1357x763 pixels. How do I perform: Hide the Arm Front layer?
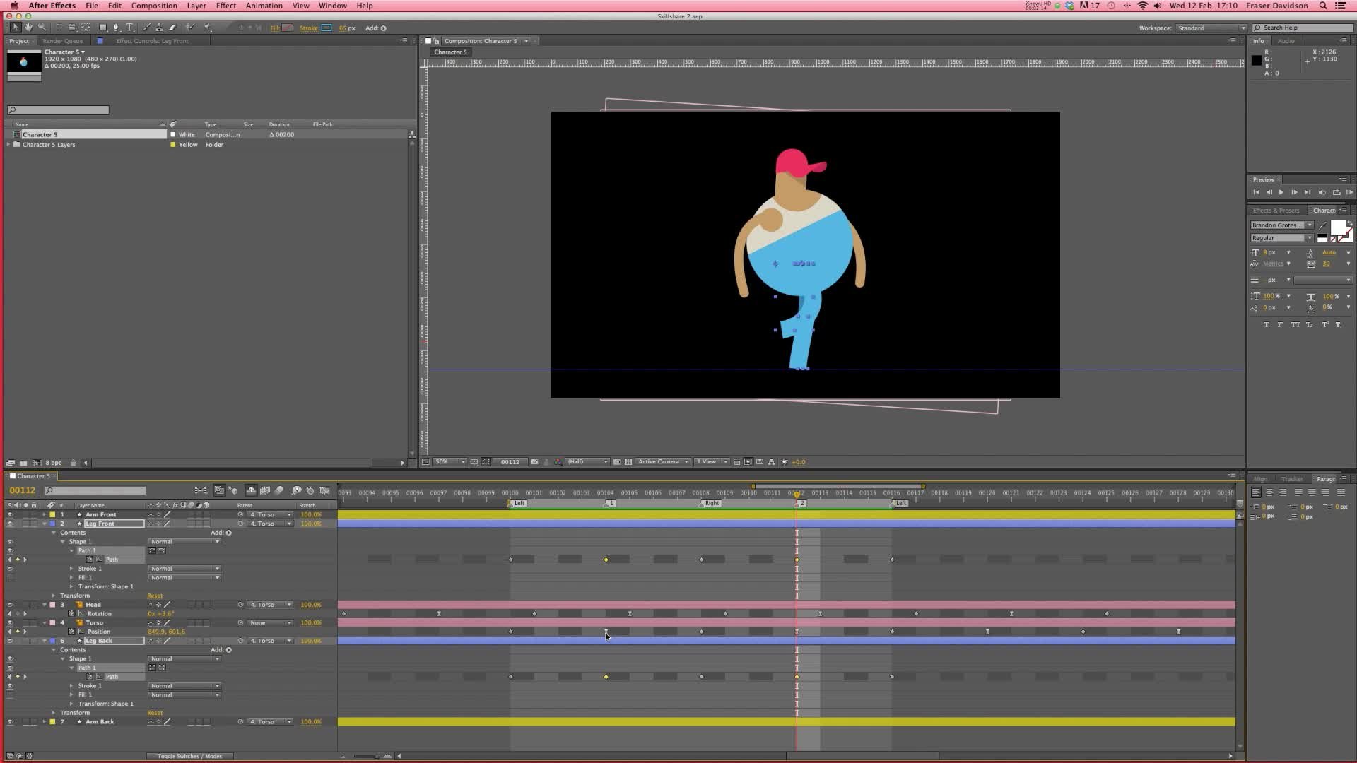point(10,514)
